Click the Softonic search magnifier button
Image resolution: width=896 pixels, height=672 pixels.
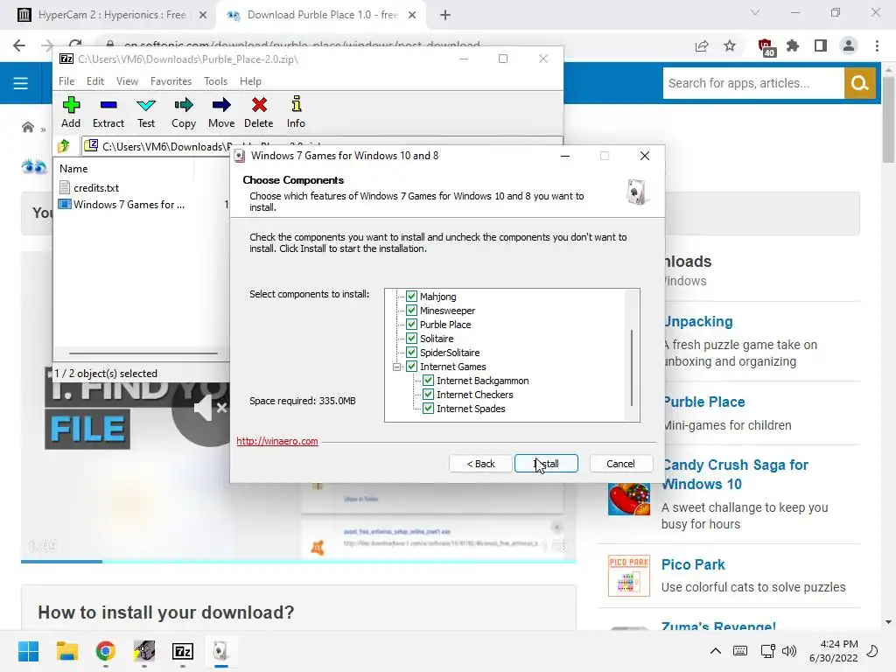[859, 83]
